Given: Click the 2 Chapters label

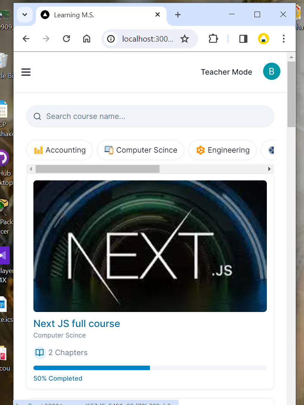Looking at the screenshot, I should tap(68, 352).
